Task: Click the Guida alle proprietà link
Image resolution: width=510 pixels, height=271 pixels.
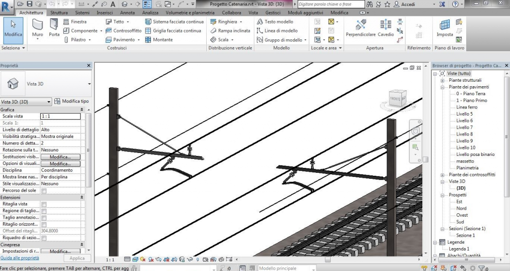Action: [x=19, y=258]
